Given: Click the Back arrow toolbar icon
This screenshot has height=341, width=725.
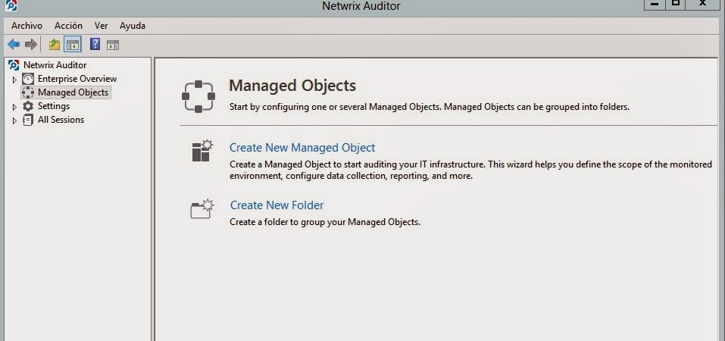Looking at the screenshot, I should (x=14, y=45).
